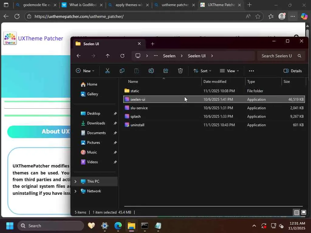Screen dimensions: 311x233
Task: Open Edge profile avatar
Action: pyautogui.click(x=282, y=16)
